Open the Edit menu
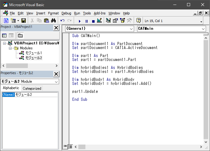Viewport: 210px width, 151px height. (21, 13)
